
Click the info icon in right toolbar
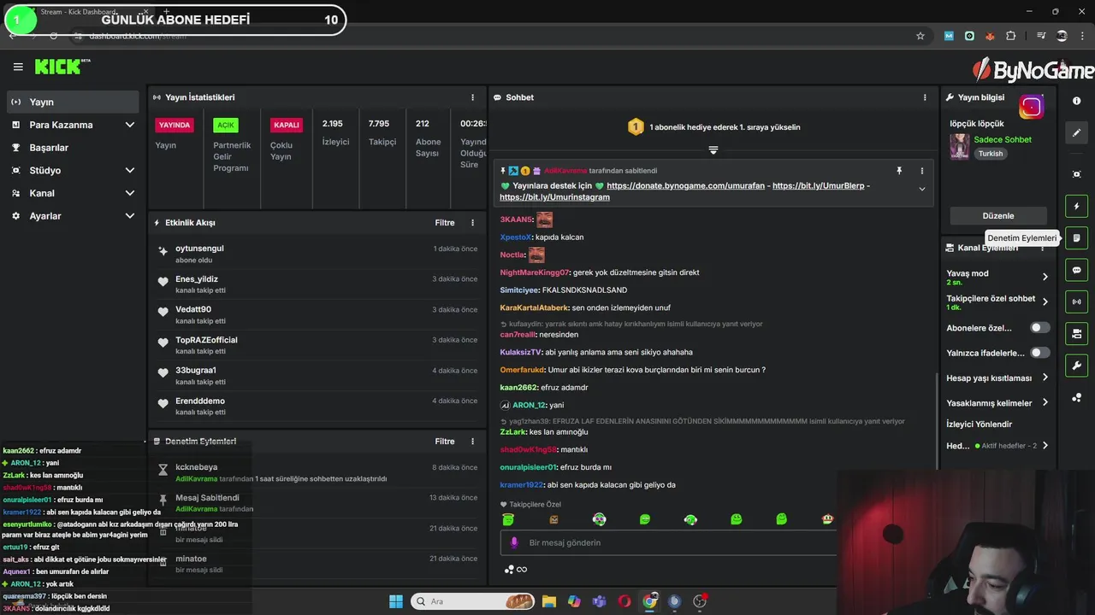click(1076, 101)
